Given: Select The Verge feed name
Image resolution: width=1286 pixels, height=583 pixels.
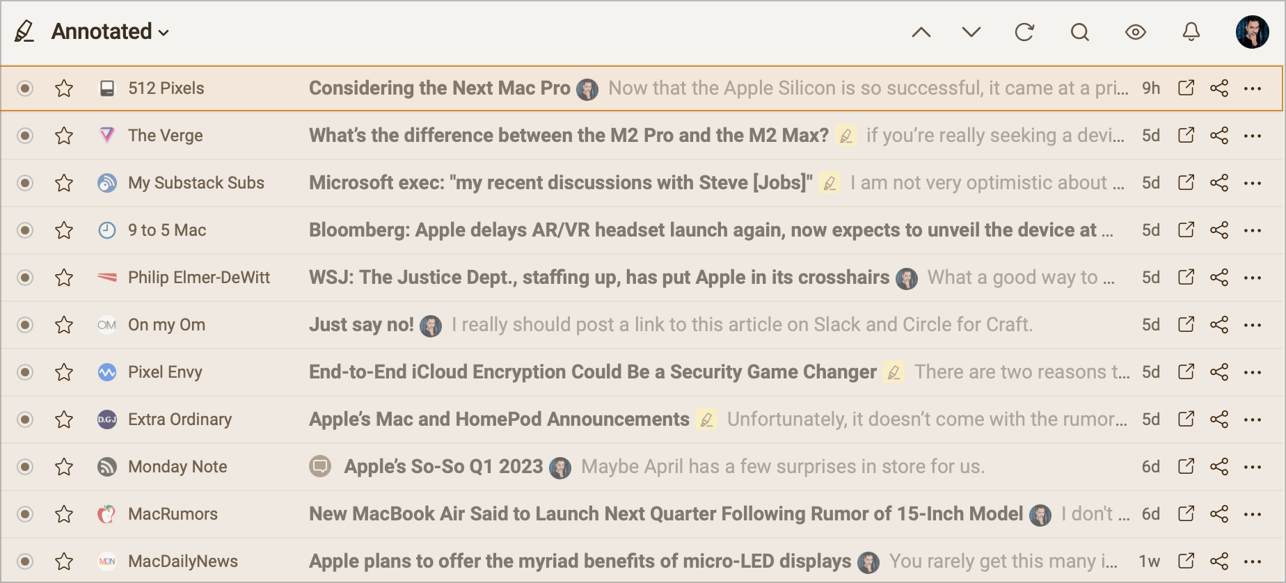Looking at the screenshot, I should tap(166, 136).
